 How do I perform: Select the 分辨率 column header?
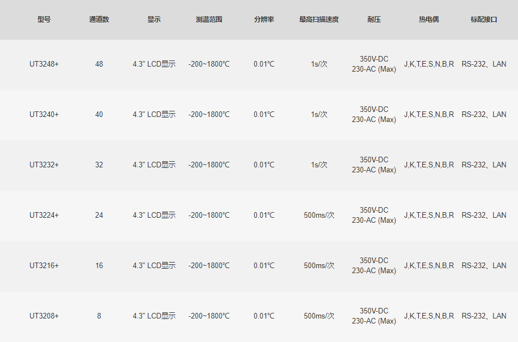[264, 20]
